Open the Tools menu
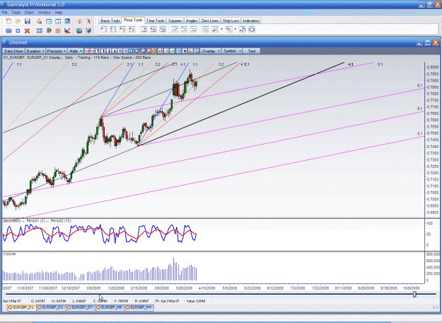 (16, 13)
